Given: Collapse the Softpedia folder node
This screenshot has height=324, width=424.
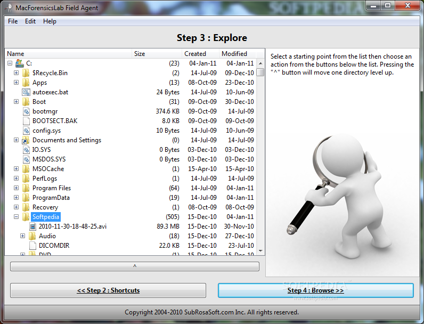Looking at the screenshot, I should [x=16, y=217].
